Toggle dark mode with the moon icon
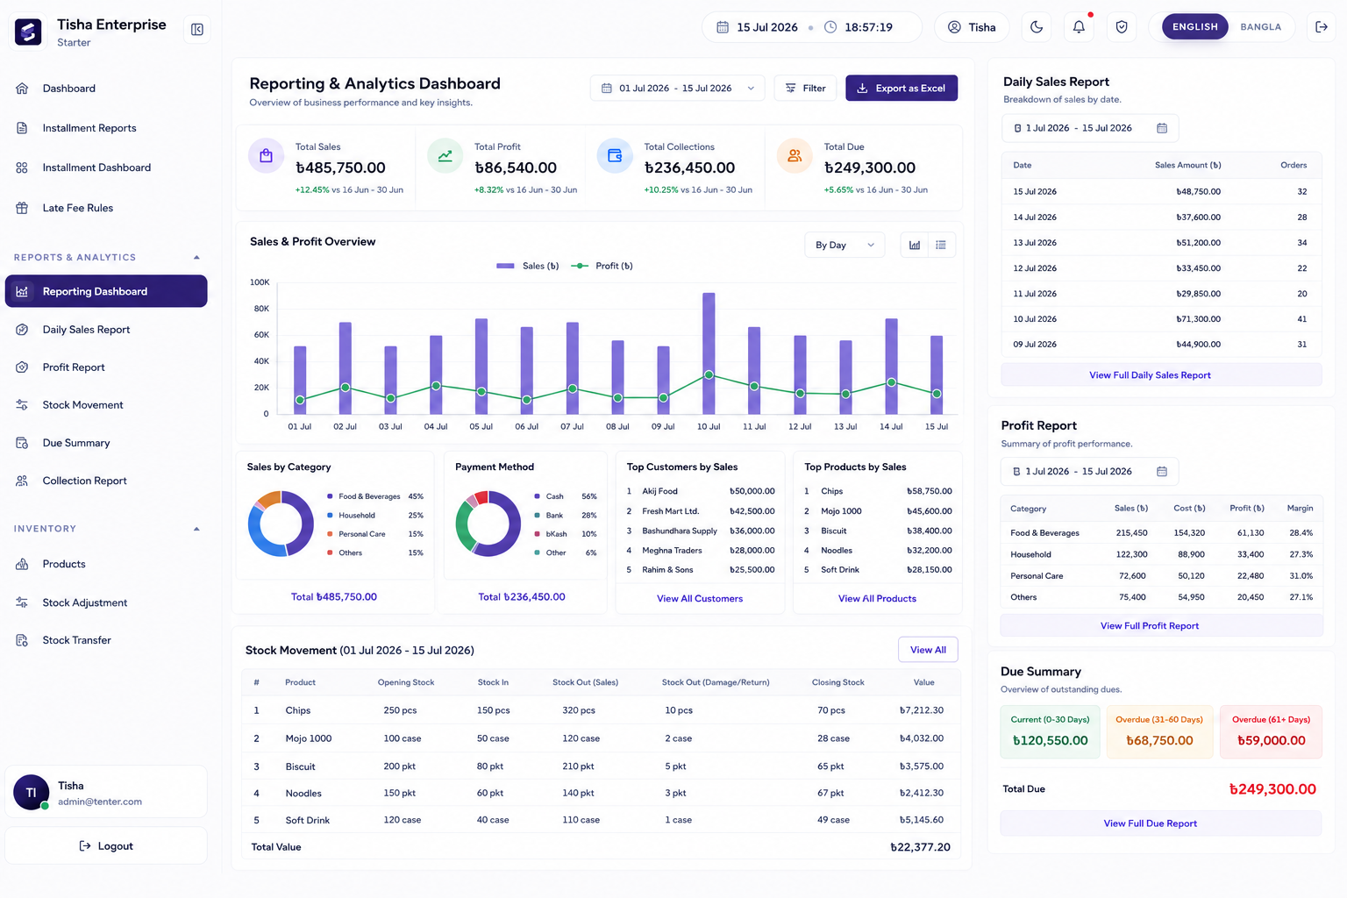The width and height of the screenshot is (1347, 898). click(x=1037, y=27)
